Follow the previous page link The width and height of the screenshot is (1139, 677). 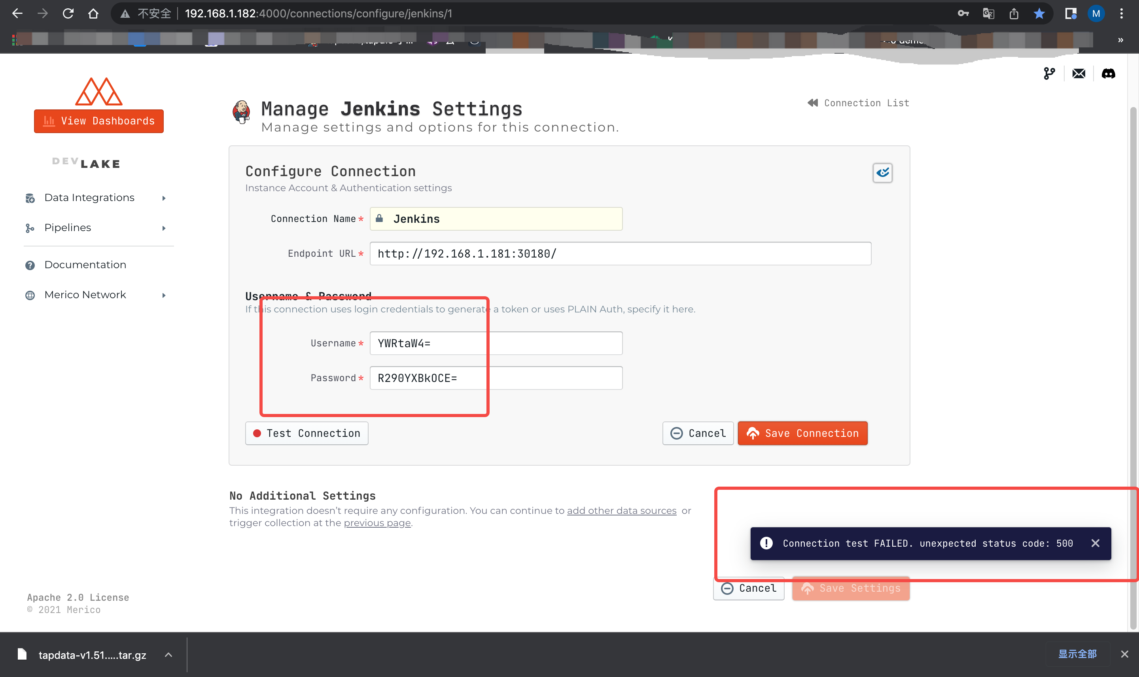point(377,523)
